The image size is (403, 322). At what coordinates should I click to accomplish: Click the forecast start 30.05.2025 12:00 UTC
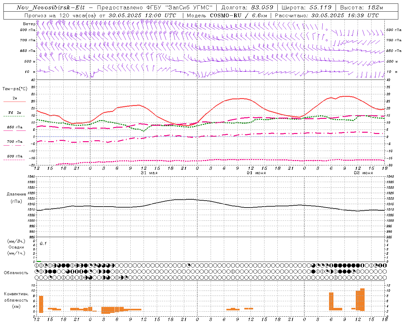pos(142,15)
